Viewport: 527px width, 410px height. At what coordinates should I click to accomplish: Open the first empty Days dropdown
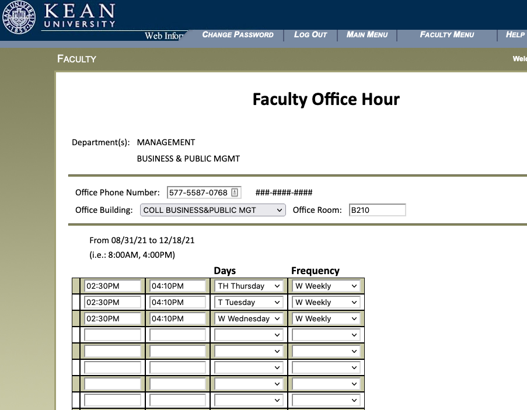[x=249, y=335]
